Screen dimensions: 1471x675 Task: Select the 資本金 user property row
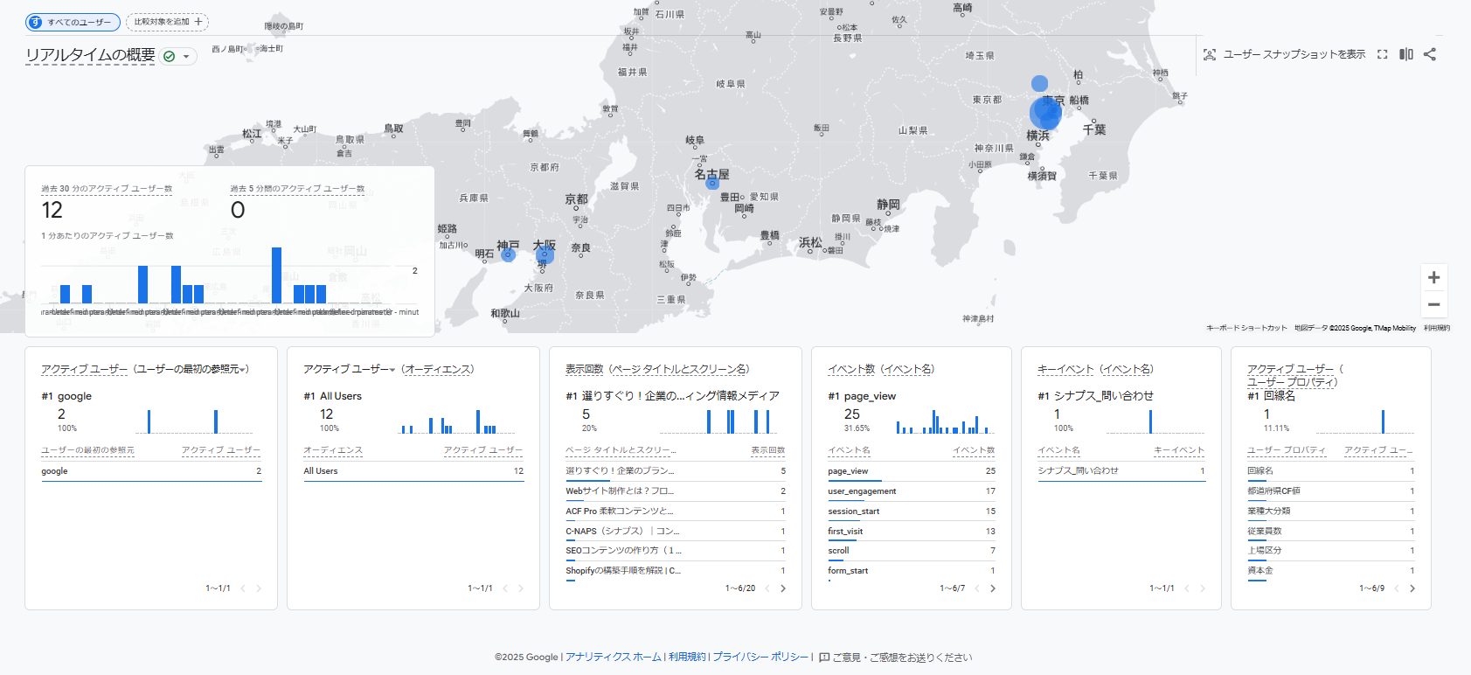point(1331,570)
